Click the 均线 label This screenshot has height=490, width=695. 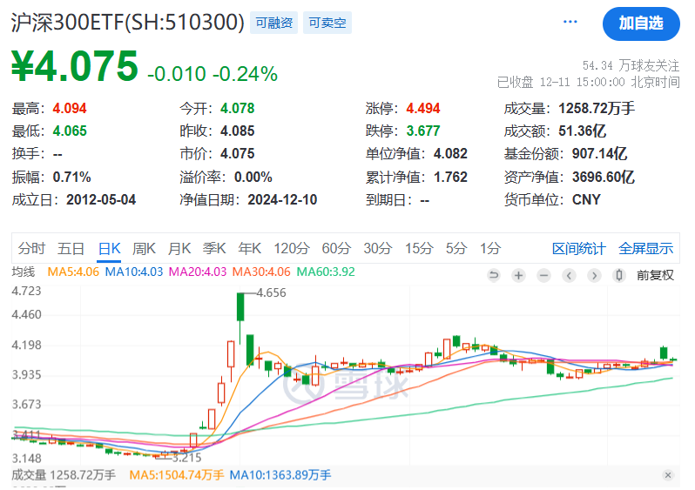24,272
